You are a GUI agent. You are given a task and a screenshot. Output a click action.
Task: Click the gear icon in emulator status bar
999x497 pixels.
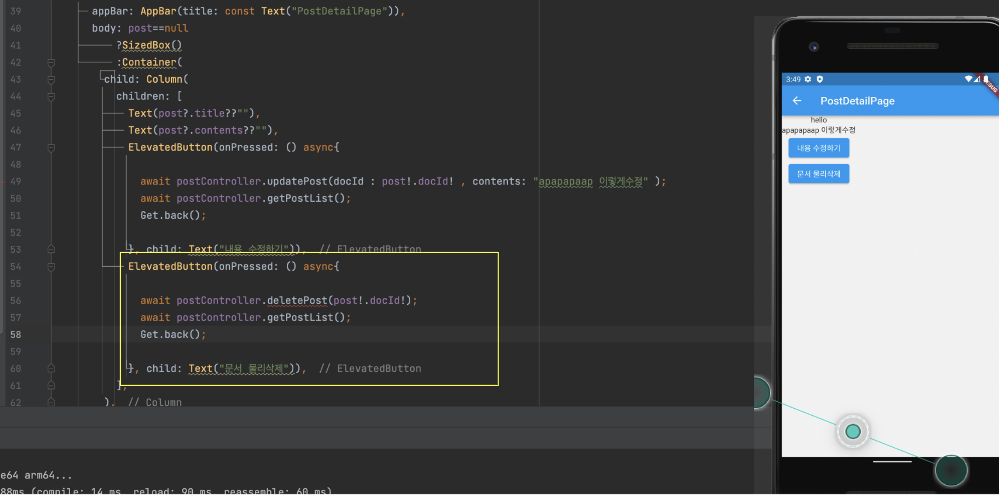tap(808, 79)
